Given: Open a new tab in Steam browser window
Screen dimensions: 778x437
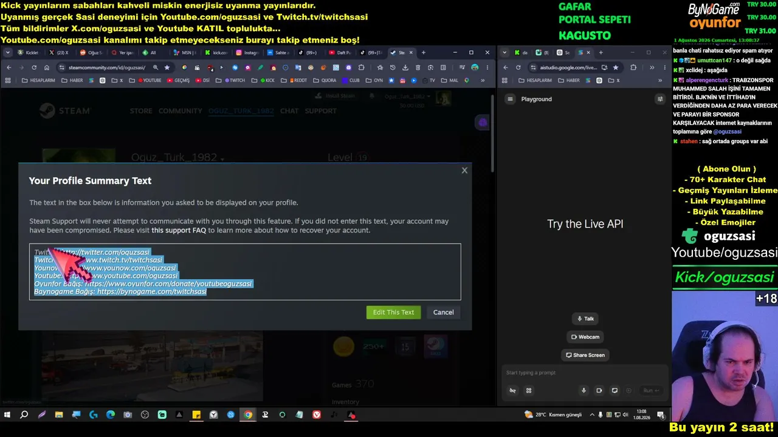Looking at the screenshot, I should 424,53.
